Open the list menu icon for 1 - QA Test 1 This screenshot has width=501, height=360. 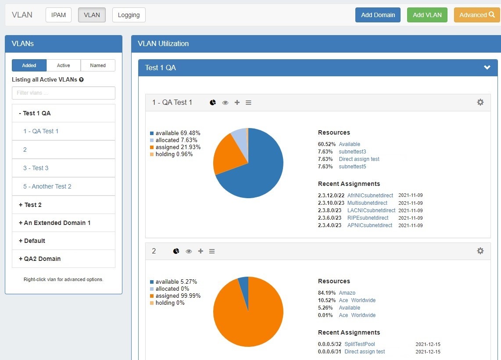248,103
